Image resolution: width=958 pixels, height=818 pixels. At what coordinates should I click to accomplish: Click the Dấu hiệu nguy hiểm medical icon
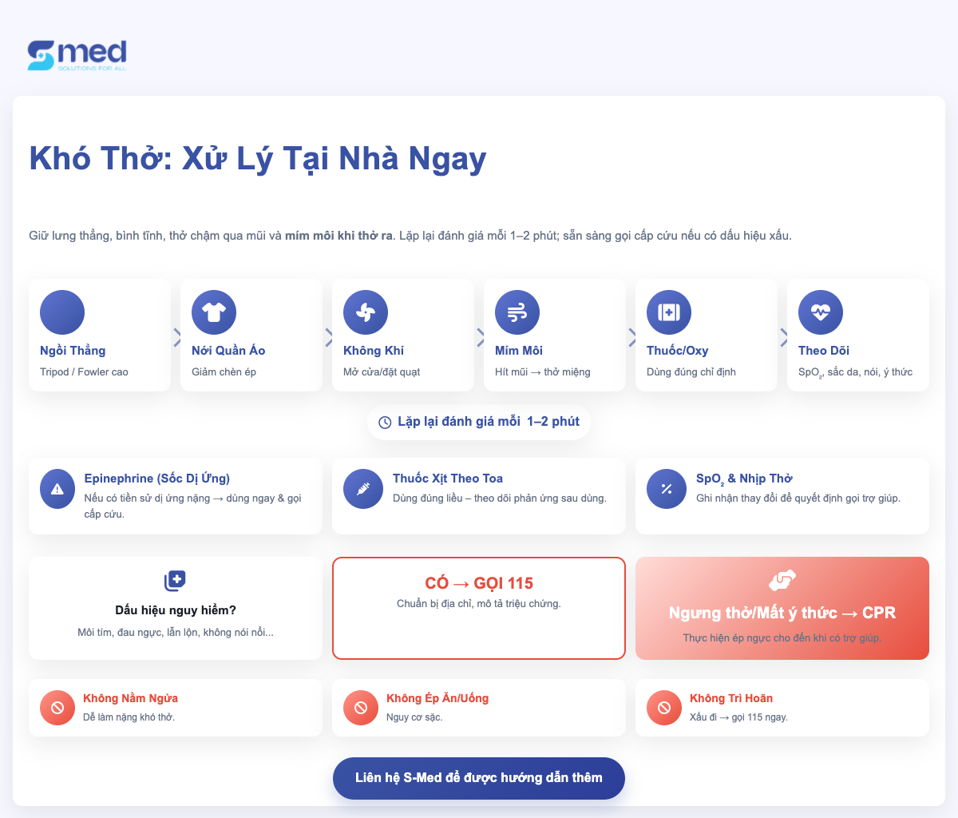(175, 581)
